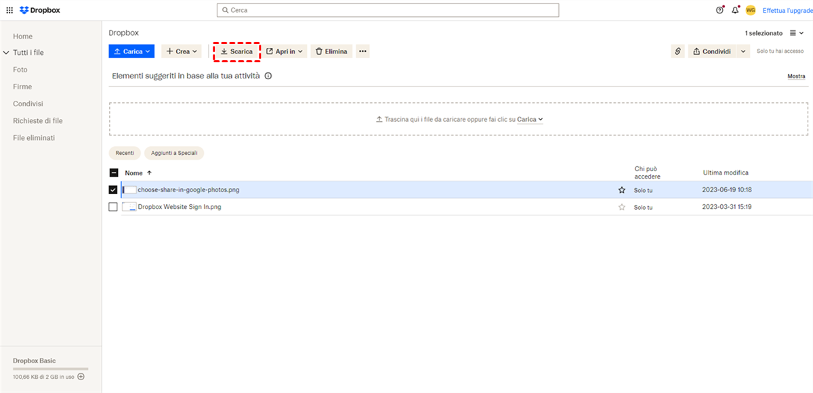Image resolution: width=813 pixels, height=393 pixels.
Task: Toggle the select-all checkbox in header
Action: pos(113,172)
